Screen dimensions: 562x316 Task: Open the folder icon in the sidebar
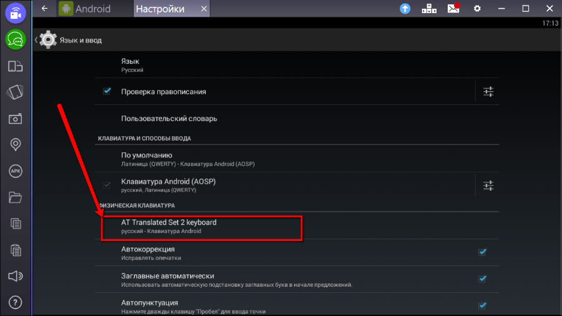point(16,197)
